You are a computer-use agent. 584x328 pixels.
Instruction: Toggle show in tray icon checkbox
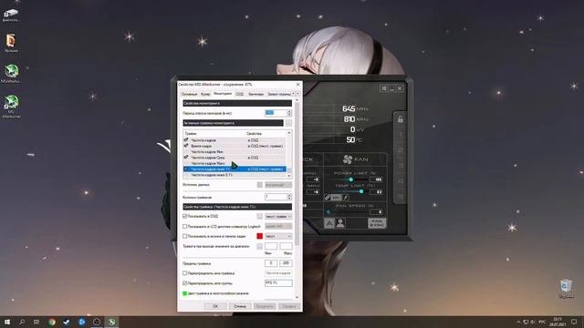click(x=184, y=236)
